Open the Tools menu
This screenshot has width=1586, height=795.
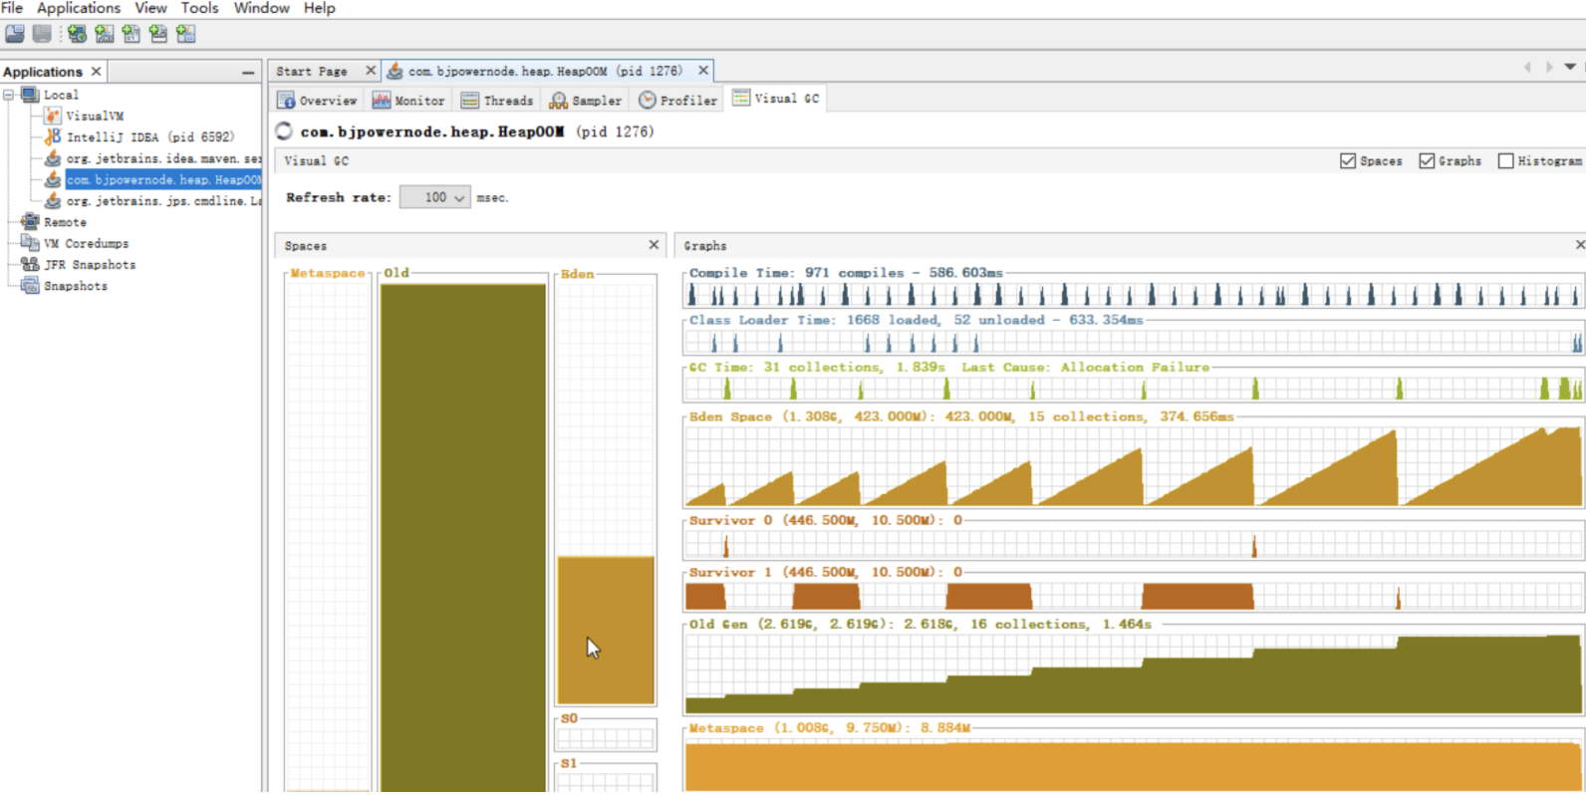tap(199, 8)
